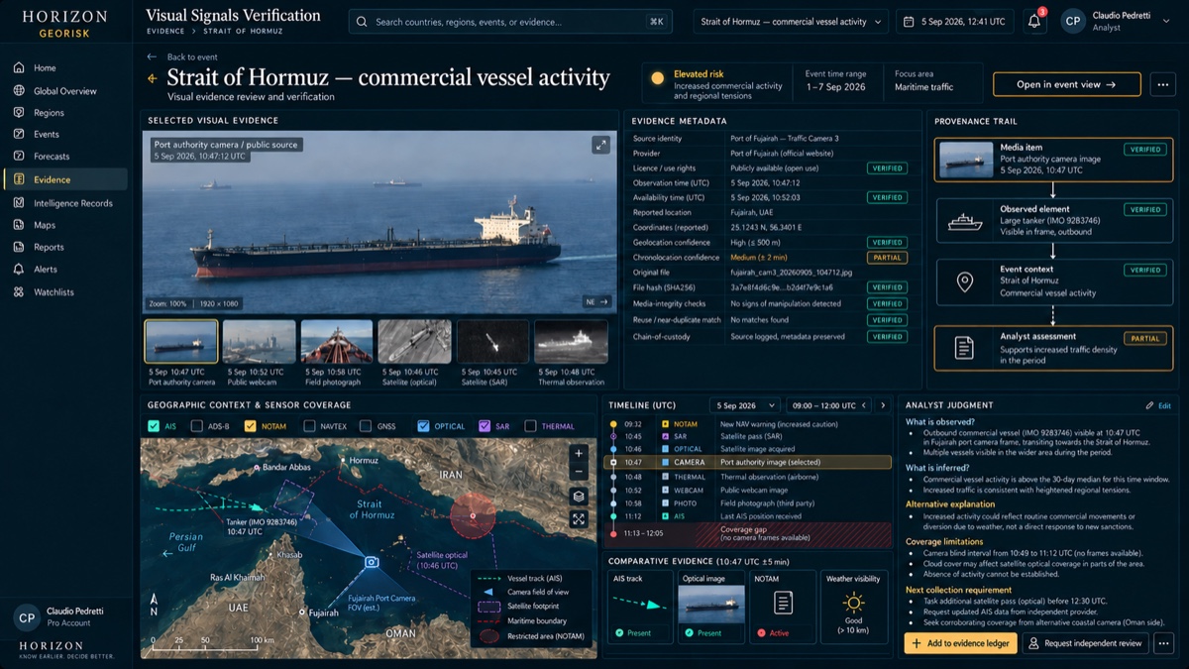
Task: Open map layers control
Action: [x=579, y=497]
